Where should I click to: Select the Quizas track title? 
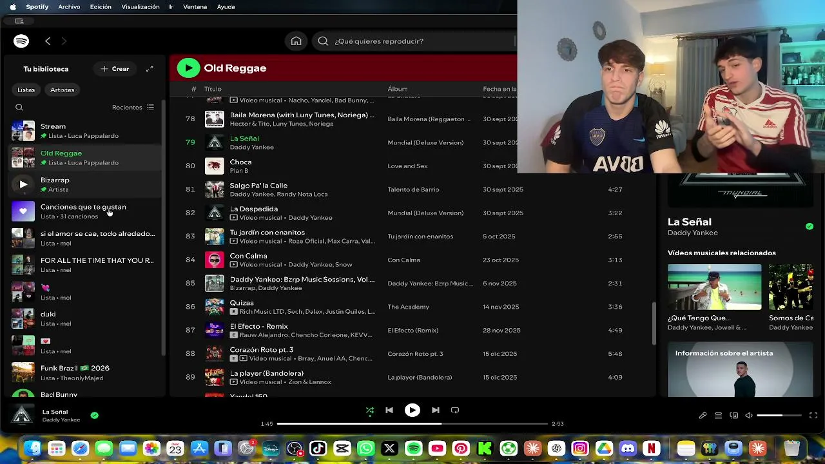point(242,303)
